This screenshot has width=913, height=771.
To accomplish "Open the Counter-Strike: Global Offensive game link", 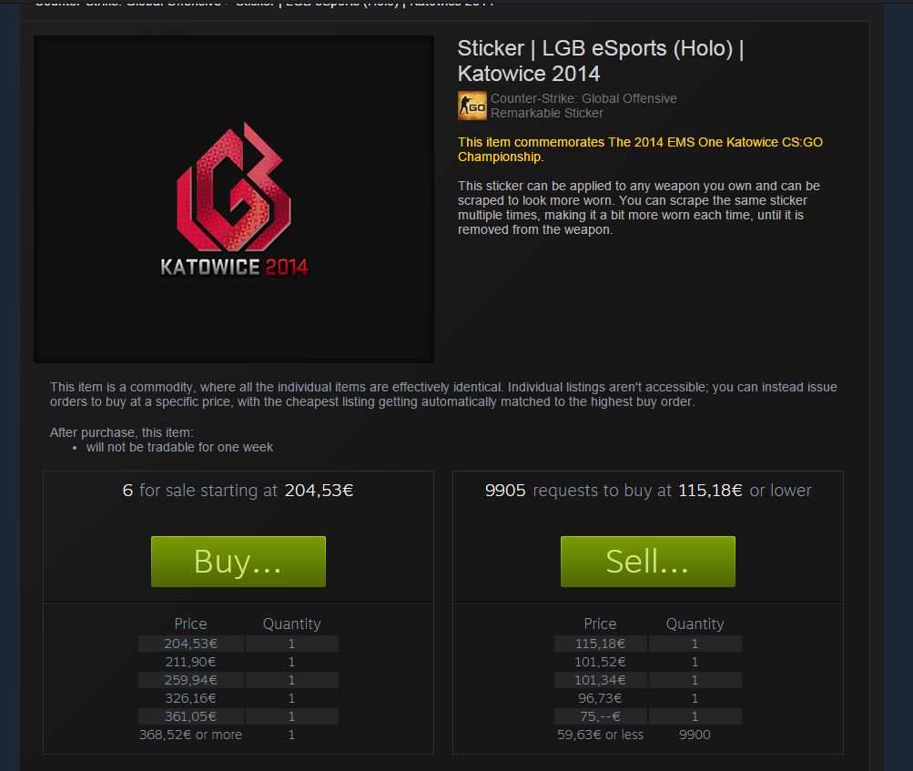I will point(583,98).
